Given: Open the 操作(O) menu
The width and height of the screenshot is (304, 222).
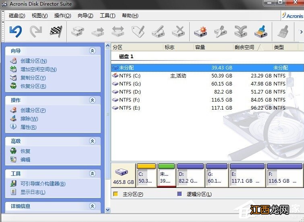Looking at the screenshot, I should pos(63,16).
